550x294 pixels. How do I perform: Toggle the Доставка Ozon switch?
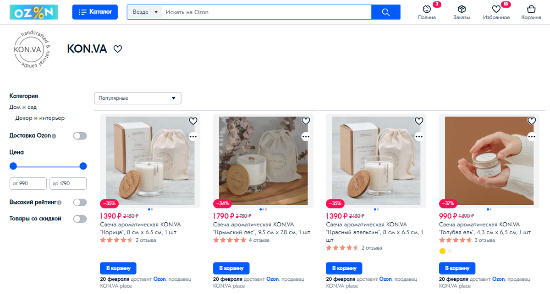pos(80,136)
